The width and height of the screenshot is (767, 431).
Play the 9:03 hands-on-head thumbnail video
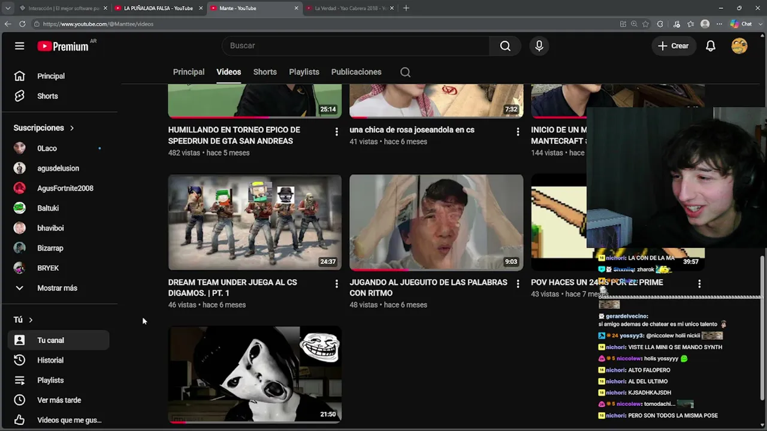coord(436,222)
